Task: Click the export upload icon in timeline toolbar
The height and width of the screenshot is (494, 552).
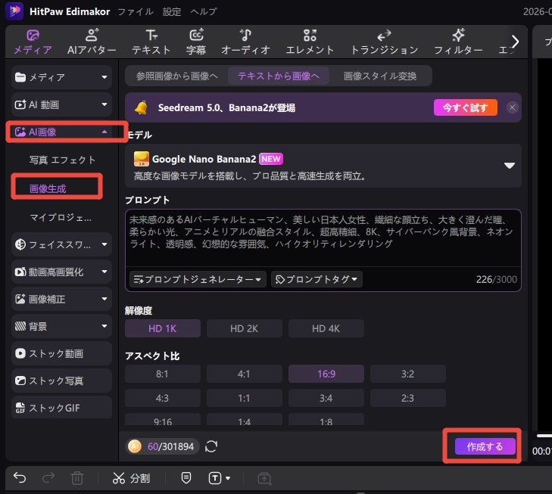Action: point(264,478)
